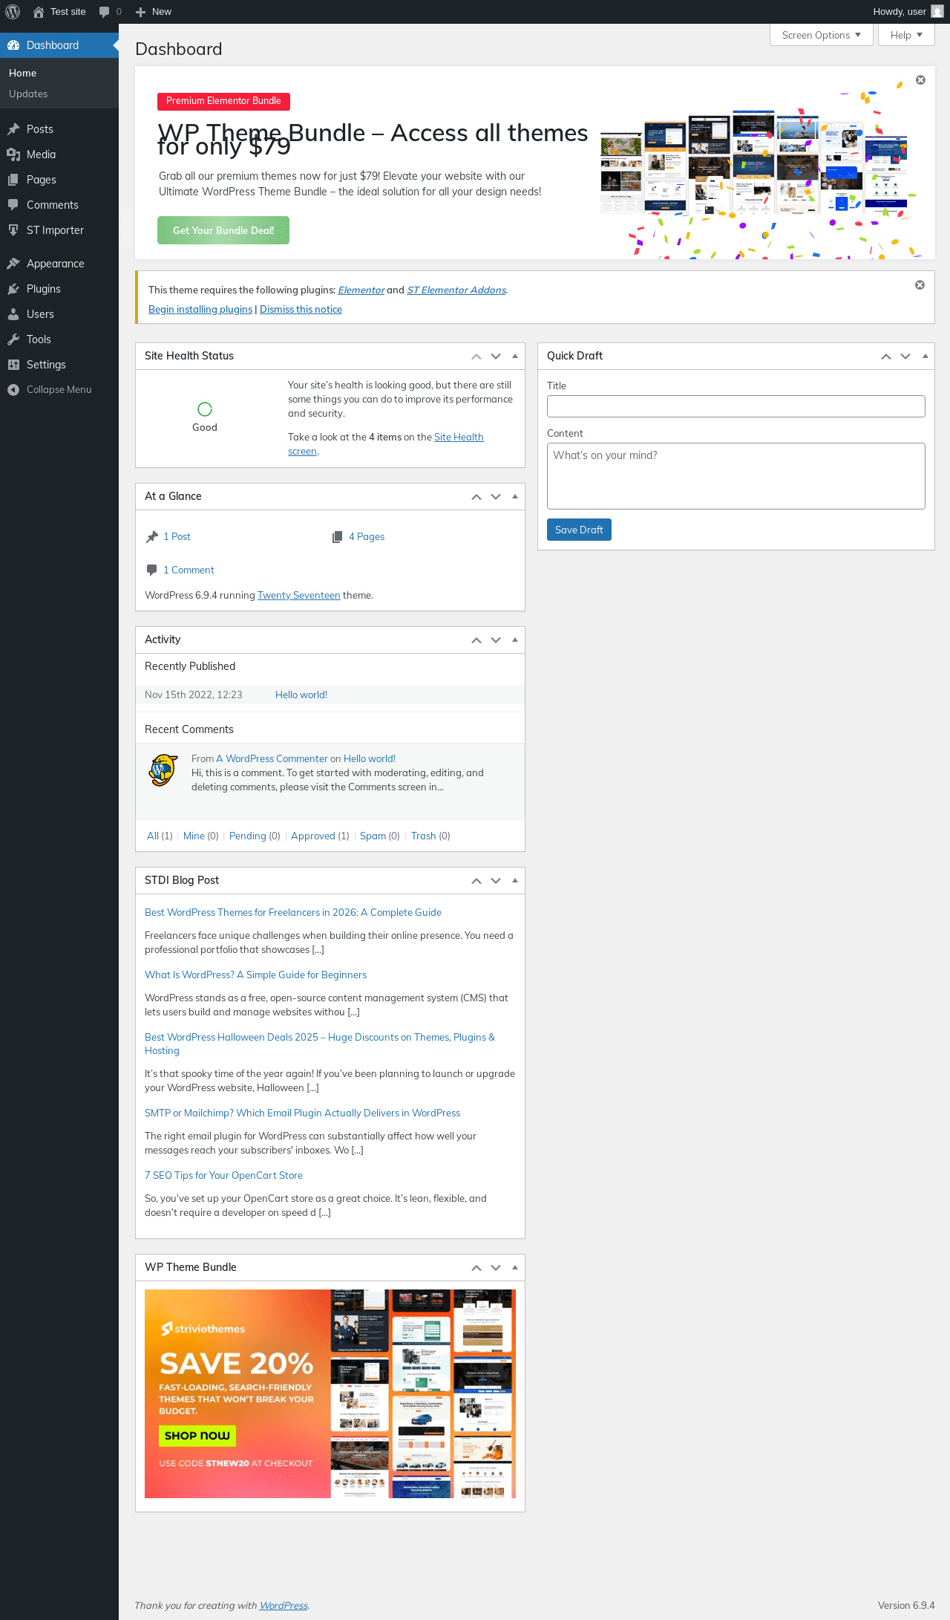Move Site Health Status widget down
Viewport: 950px width, 1620px height.
tap(496, 357)
